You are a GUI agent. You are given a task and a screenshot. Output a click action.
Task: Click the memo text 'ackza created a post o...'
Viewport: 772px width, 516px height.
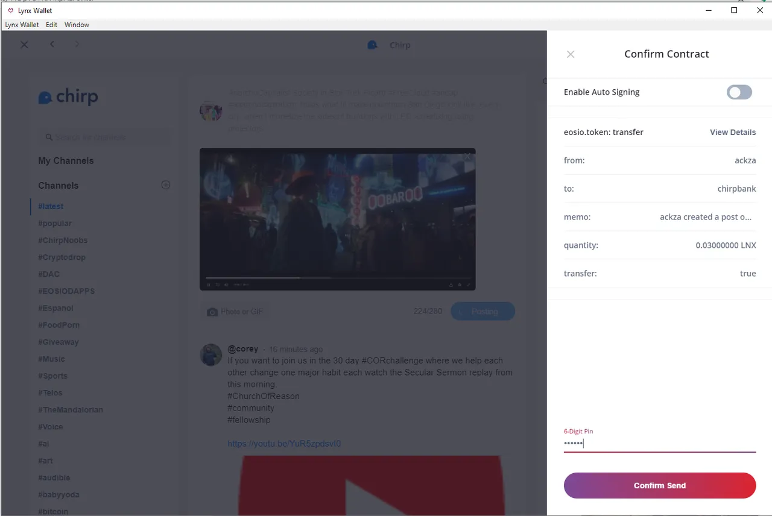(706, 217)
